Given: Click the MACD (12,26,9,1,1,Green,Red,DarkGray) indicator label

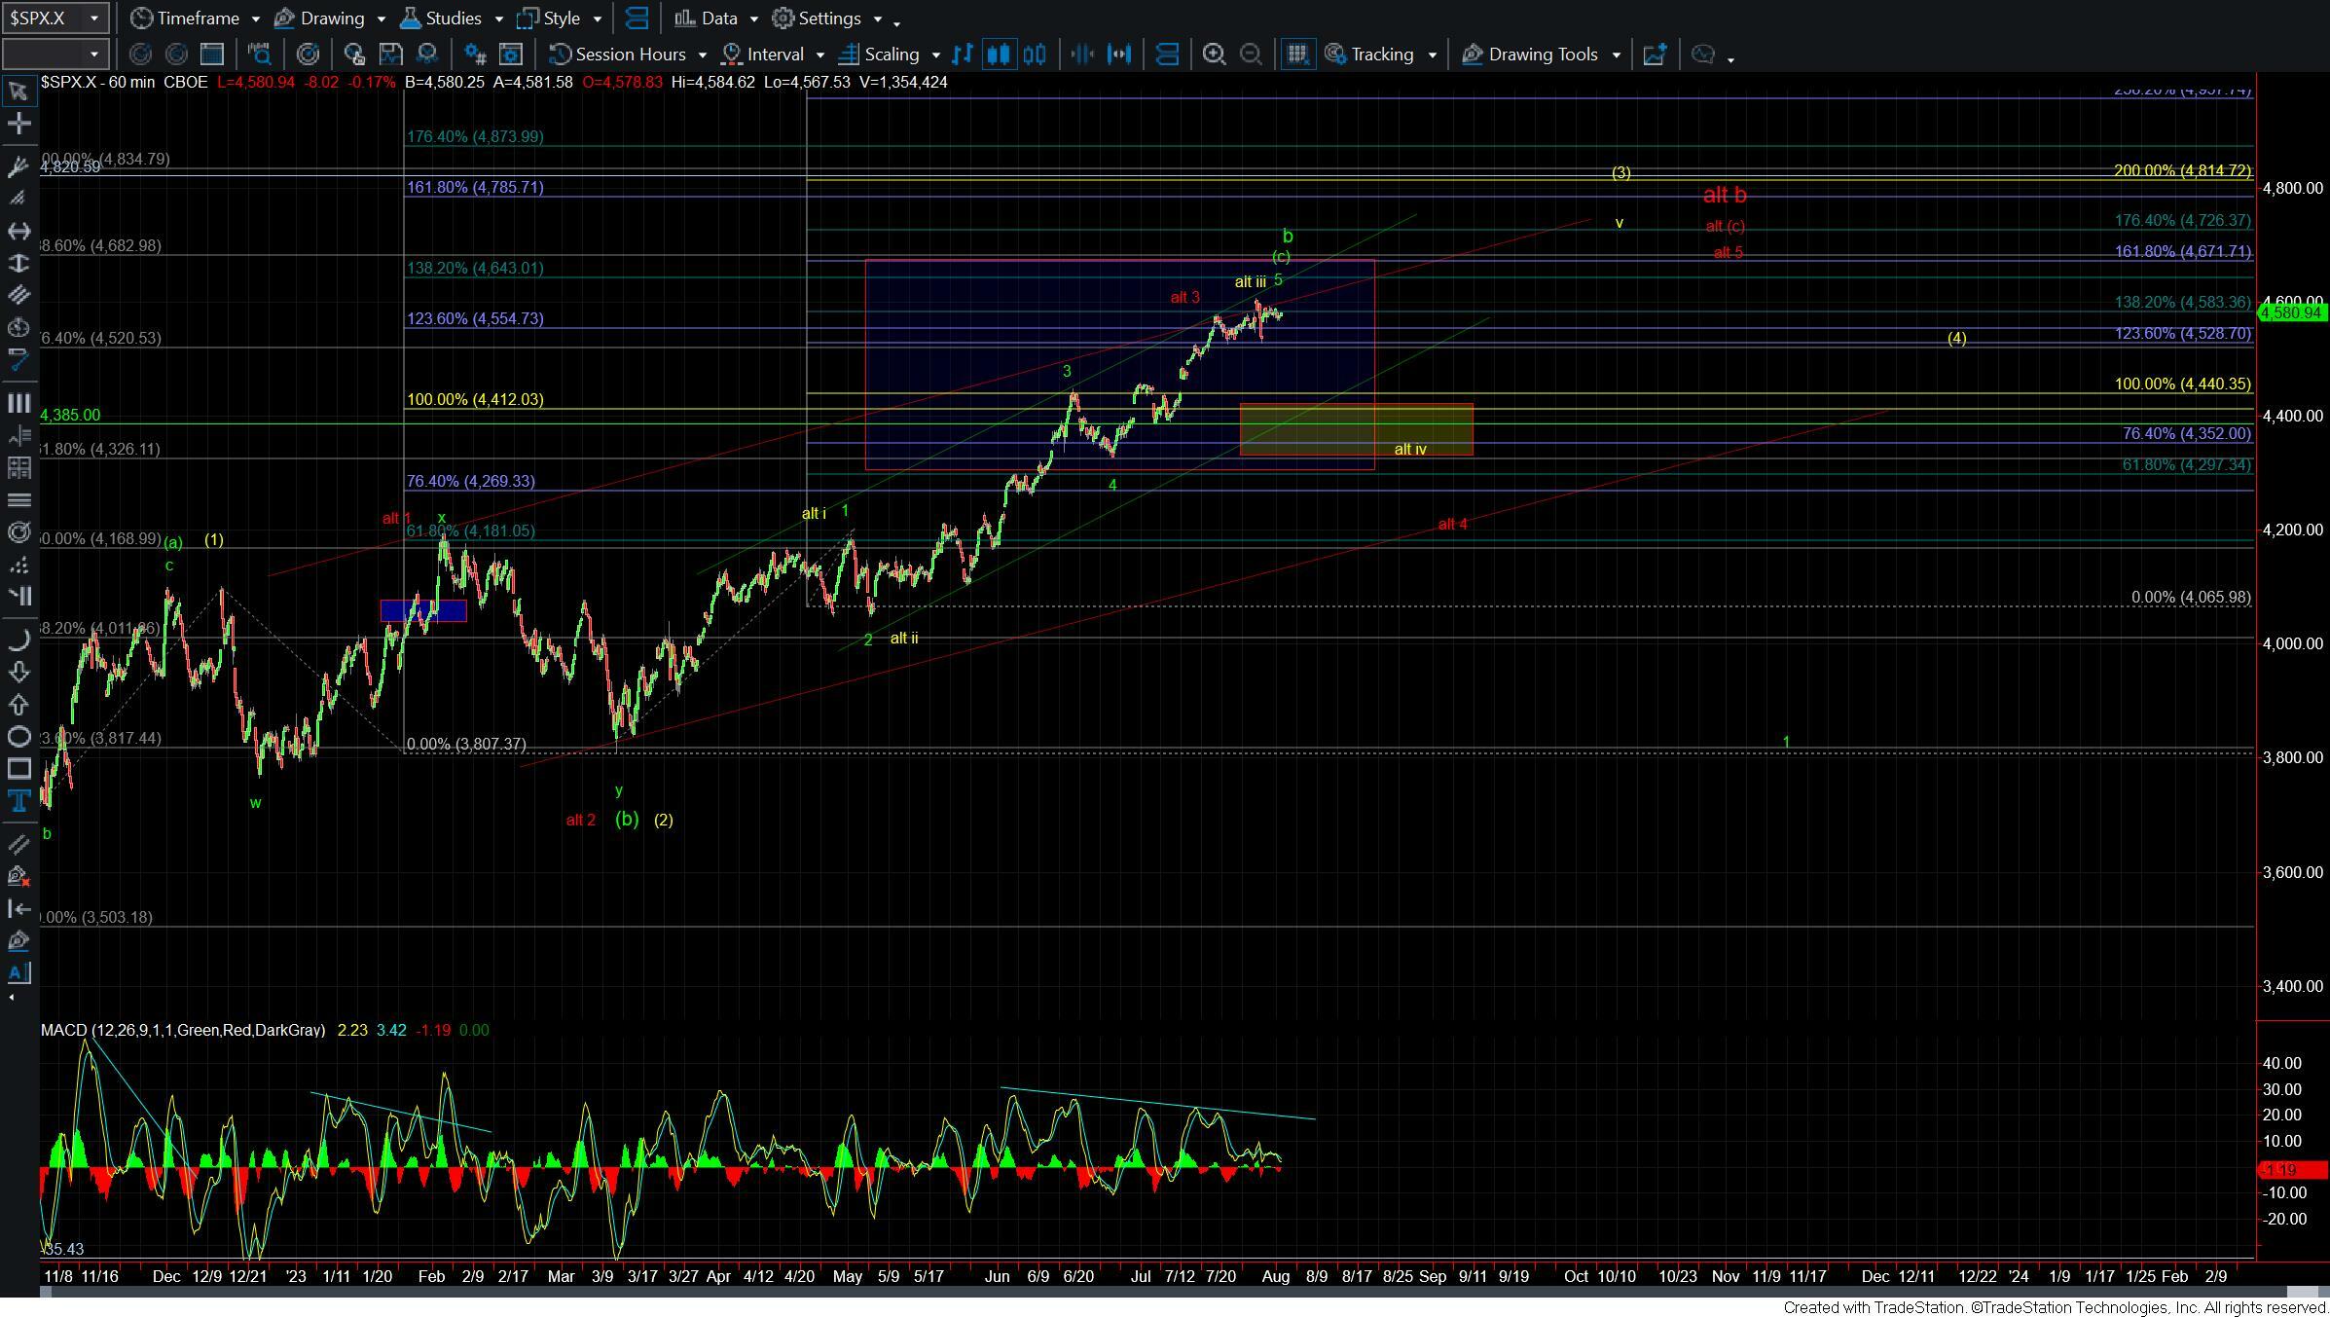Looking at the screenshot, I should pyautogui.click(x=183, y=1030).
